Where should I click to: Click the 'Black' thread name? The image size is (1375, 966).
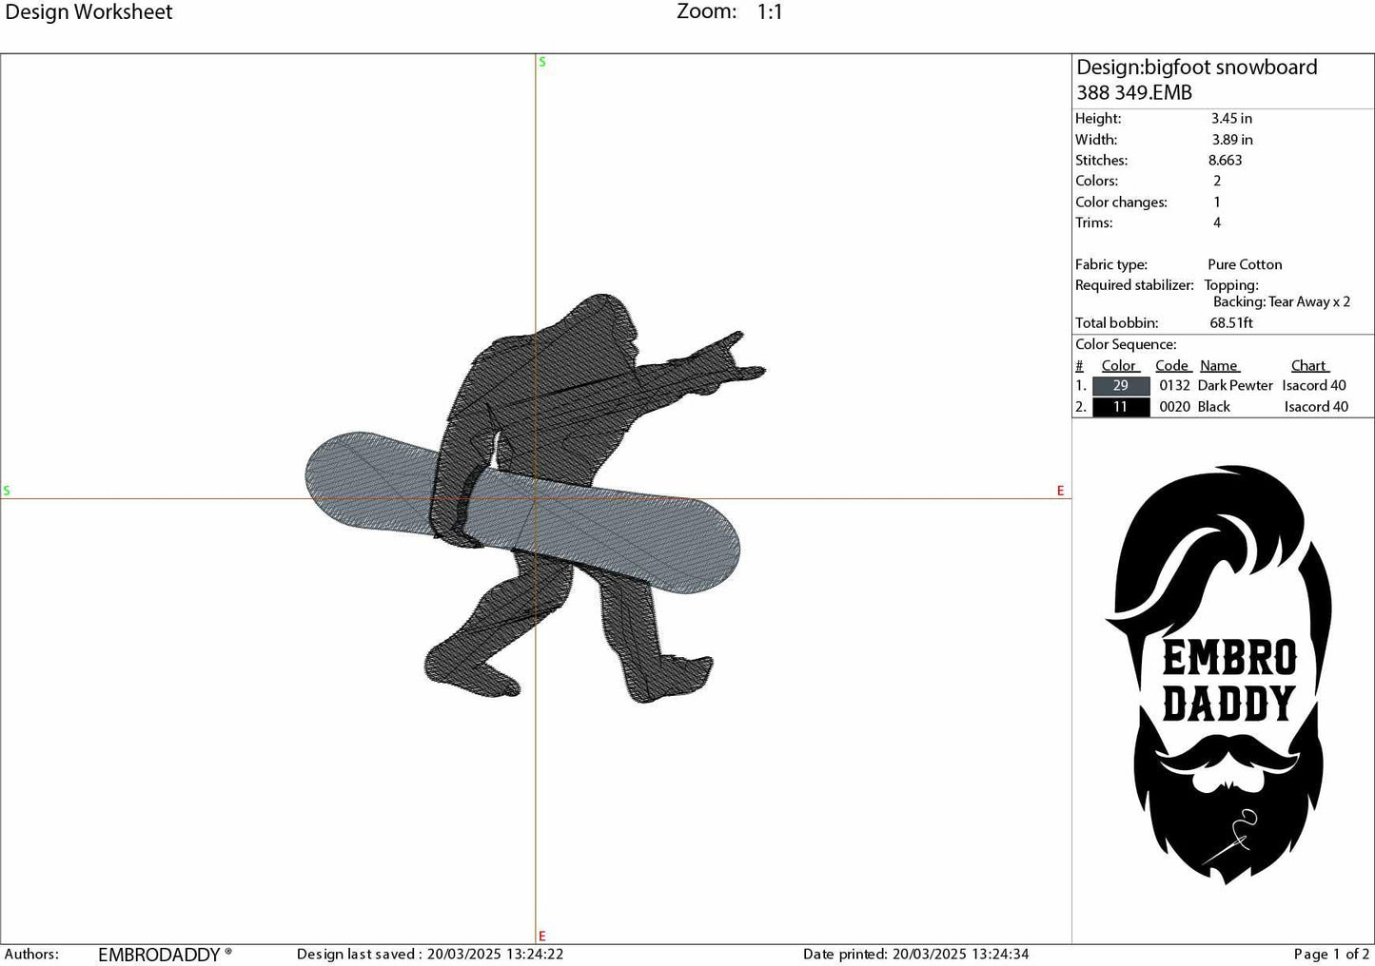point(1214,407)
